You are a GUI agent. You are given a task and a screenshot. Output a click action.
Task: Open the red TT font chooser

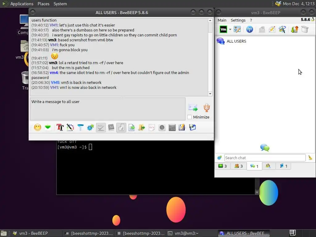(x=60, y=127)
